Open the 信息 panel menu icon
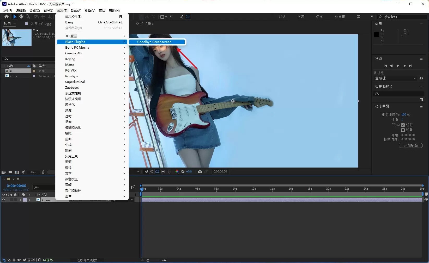This screenshot has height=263, width=429. [x=421, y=24]
